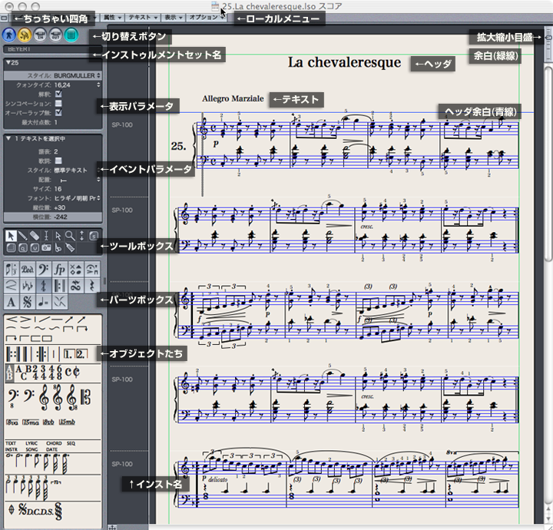Image resolution: width=553 pixels, height=530 pixels.
Task: Pick the 8va octave symbol
Action: click(12, 422)
